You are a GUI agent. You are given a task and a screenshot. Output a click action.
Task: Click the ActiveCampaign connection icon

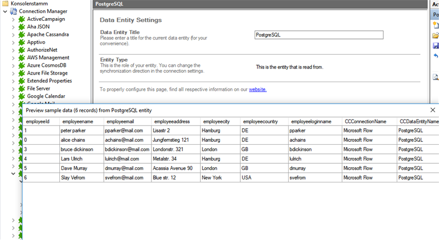point(22,19)
